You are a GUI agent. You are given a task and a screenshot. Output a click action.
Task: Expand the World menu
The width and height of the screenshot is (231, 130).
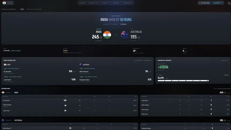point(128,3)
